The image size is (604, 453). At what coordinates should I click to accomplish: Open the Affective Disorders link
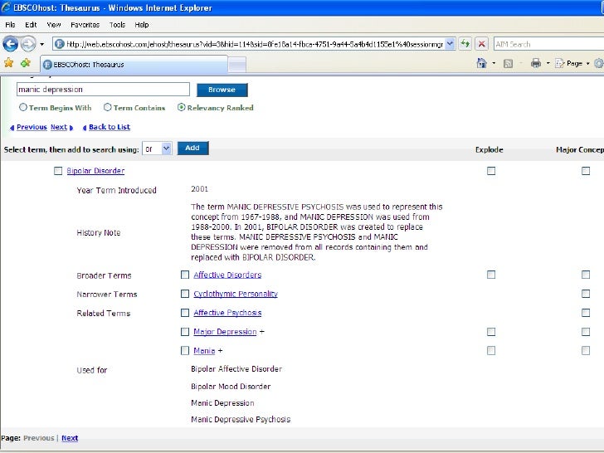click(227, 275)
